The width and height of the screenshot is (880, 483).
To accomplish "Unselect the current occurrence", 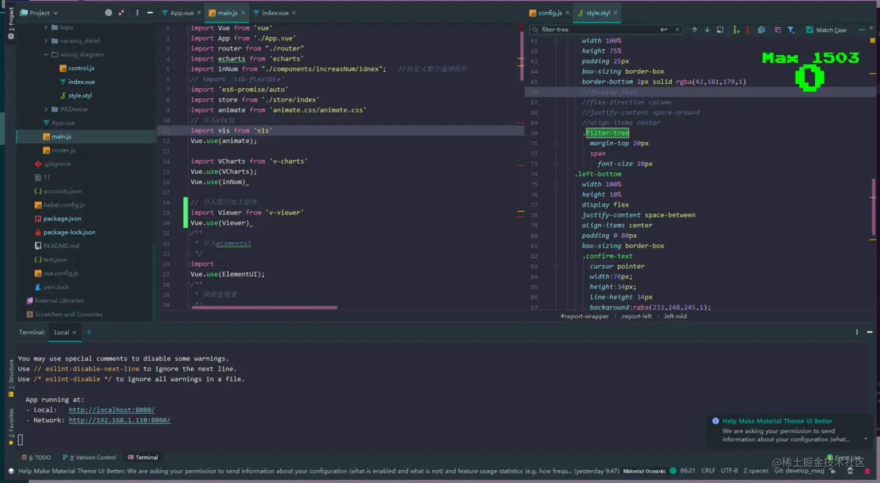I will [748, 30].
